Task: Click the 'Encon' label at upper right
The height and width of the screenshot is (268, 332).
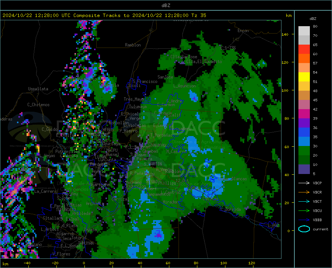Action: point(243,31)
